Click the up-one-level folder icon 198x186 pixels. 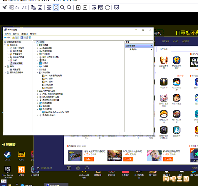click(13, 38)
